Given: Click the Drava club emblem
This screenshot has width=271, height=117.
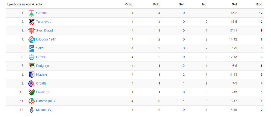Looking at the screenshot, I should (31, 57).
